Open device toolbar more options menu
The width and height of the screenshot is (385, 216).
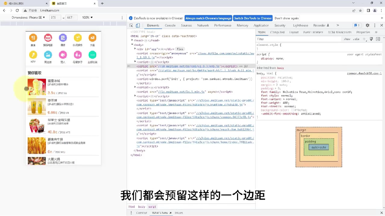[x=122, y=18]
